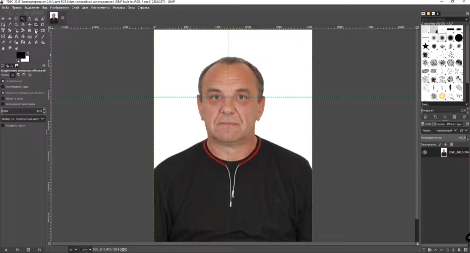
Task: Open the px units dropdown
Action: pyautogui.click(x=73, y=249)
